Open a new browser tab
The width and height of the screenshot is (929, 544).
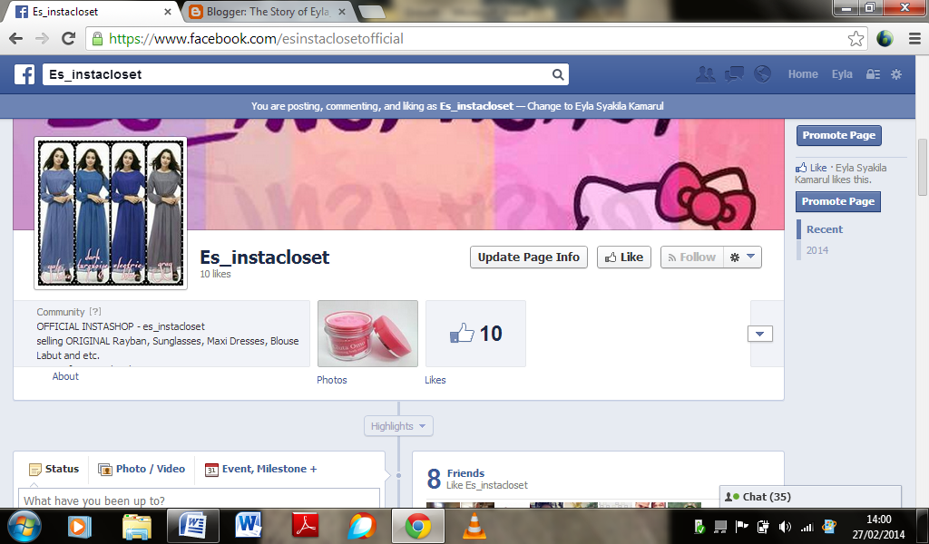[x=371, y=12]
